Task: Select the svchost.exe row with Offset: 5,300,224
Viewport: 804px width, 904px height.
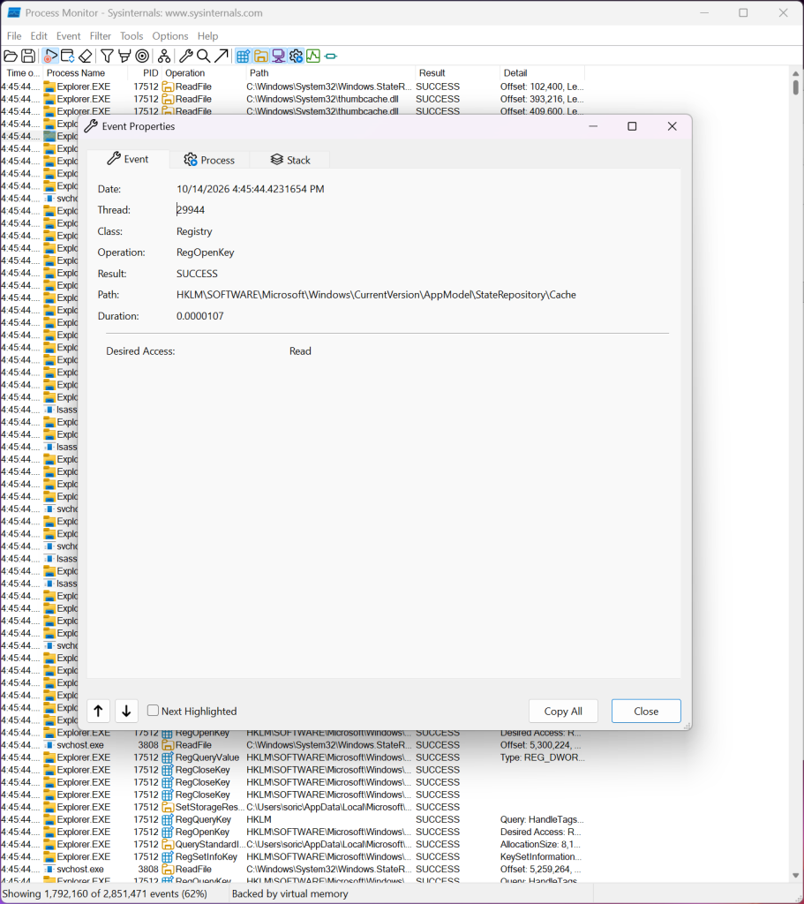Action: [x=293, y=745]
